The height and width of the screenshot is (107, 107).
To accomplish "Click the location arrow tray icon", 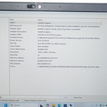I will [x=96, y=105].
